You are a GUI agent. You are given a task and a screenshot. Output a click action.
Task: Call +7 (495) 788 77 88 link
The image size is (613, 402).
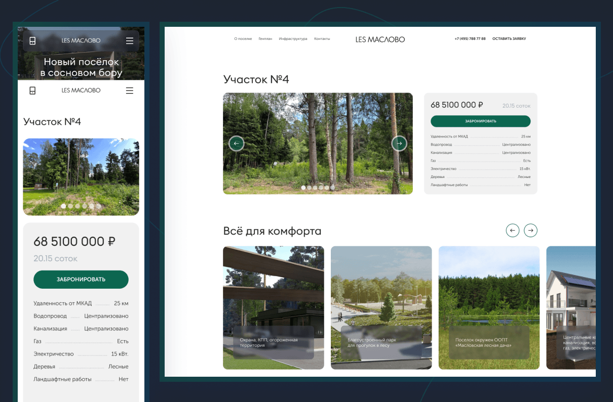[x=470, y=39]
